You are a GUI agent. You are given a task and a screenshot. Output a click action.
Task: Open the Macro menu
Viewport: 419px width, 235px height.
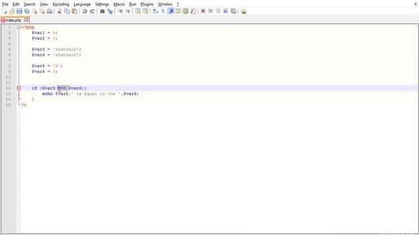click(x=119, y=5)
